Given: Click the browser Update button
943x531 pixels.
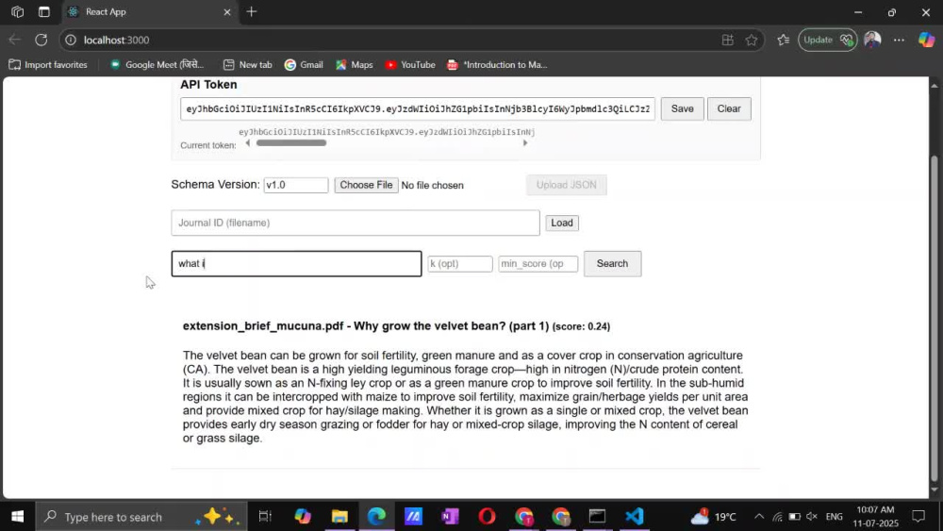Looking at the screenshot, I should coord(828,40).
